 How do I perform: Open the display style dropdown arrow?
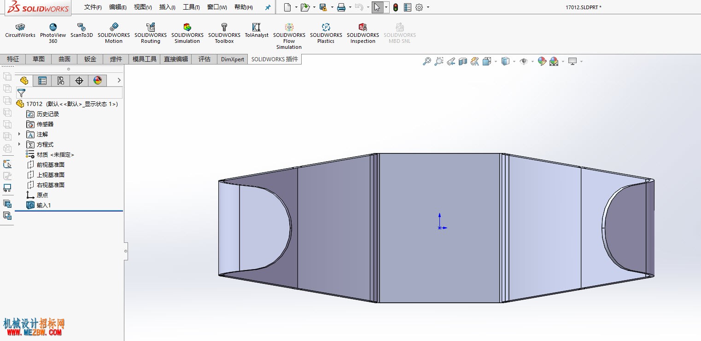click(x=514, y=61)
